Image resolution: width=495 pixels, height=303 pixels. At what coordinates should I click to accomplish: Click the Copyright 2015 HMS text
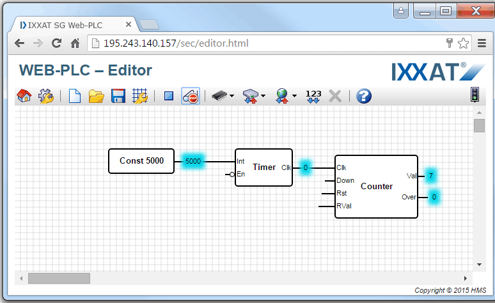[x=450, y=290]
